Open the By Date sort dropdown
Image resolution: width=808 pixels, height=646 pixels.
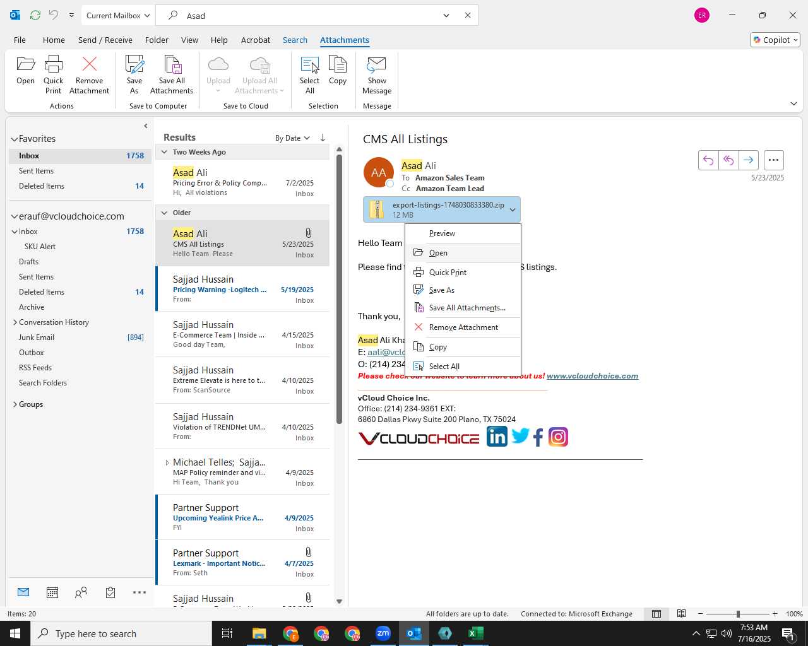tap(292, 138)
